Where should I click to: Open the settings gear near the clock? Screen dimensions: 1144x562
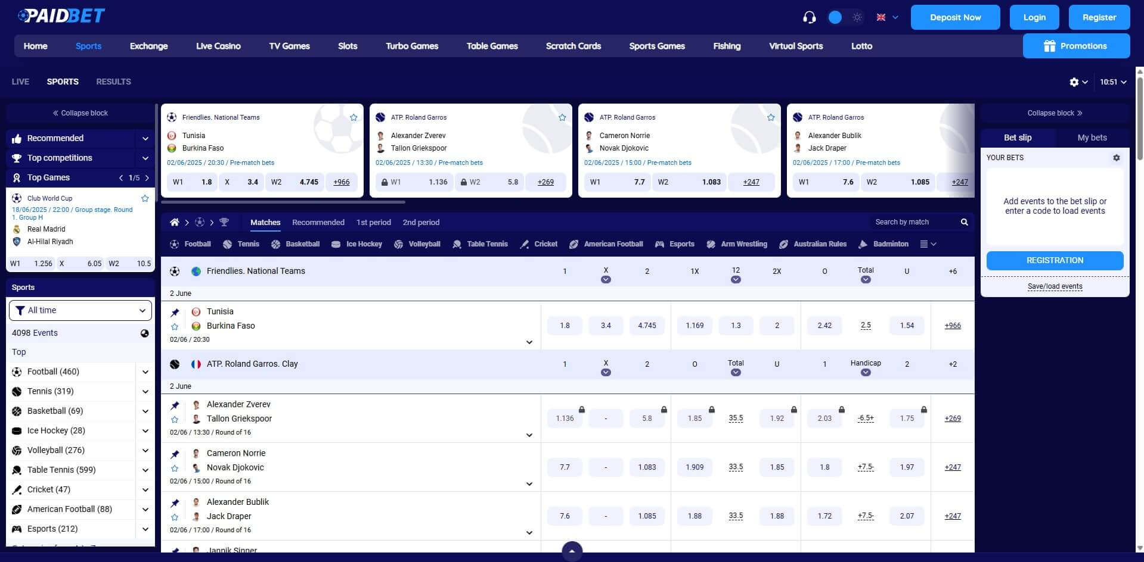point(1075,82)
